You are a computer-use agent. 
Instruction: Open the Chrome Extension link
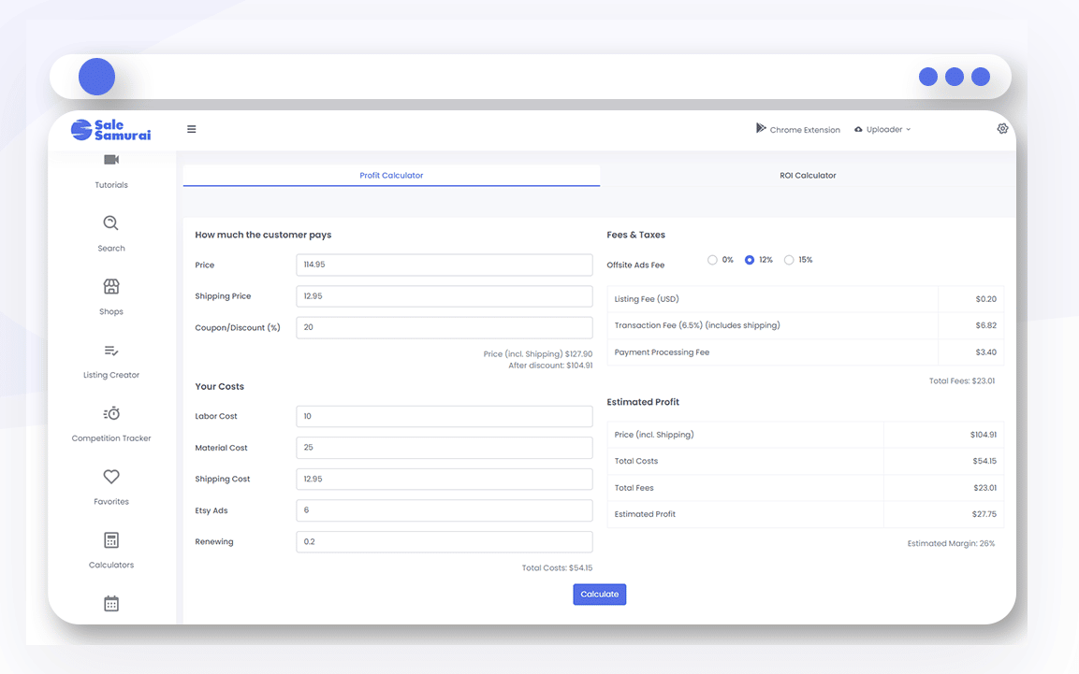pyautogui.click(x=798, y=130)
